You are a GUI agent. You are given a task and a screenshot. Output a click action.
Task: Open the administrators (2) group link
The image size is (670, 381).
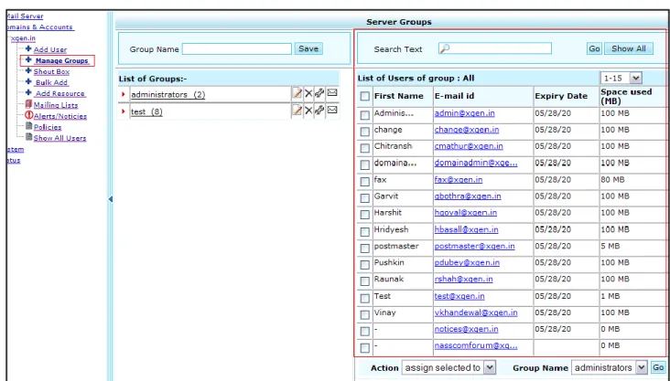tap(167, 95)
